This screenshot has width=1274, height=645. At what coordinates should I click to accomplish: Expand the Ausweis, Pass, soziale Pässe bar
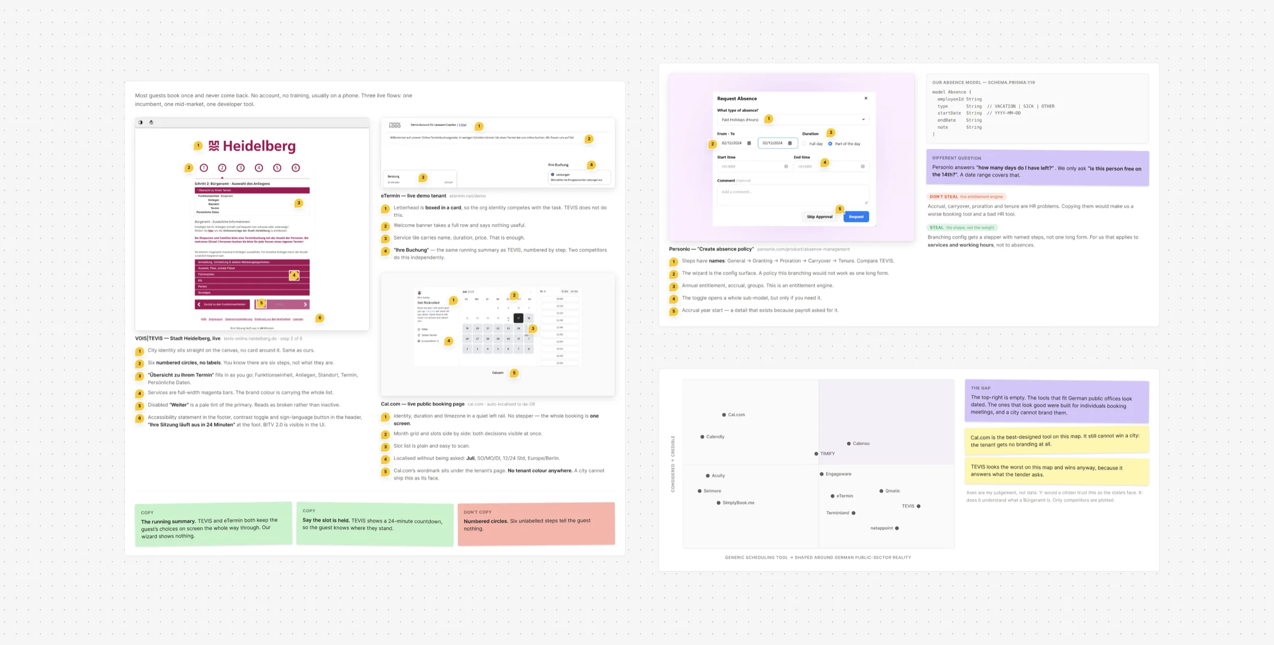(x=252, y=268)
